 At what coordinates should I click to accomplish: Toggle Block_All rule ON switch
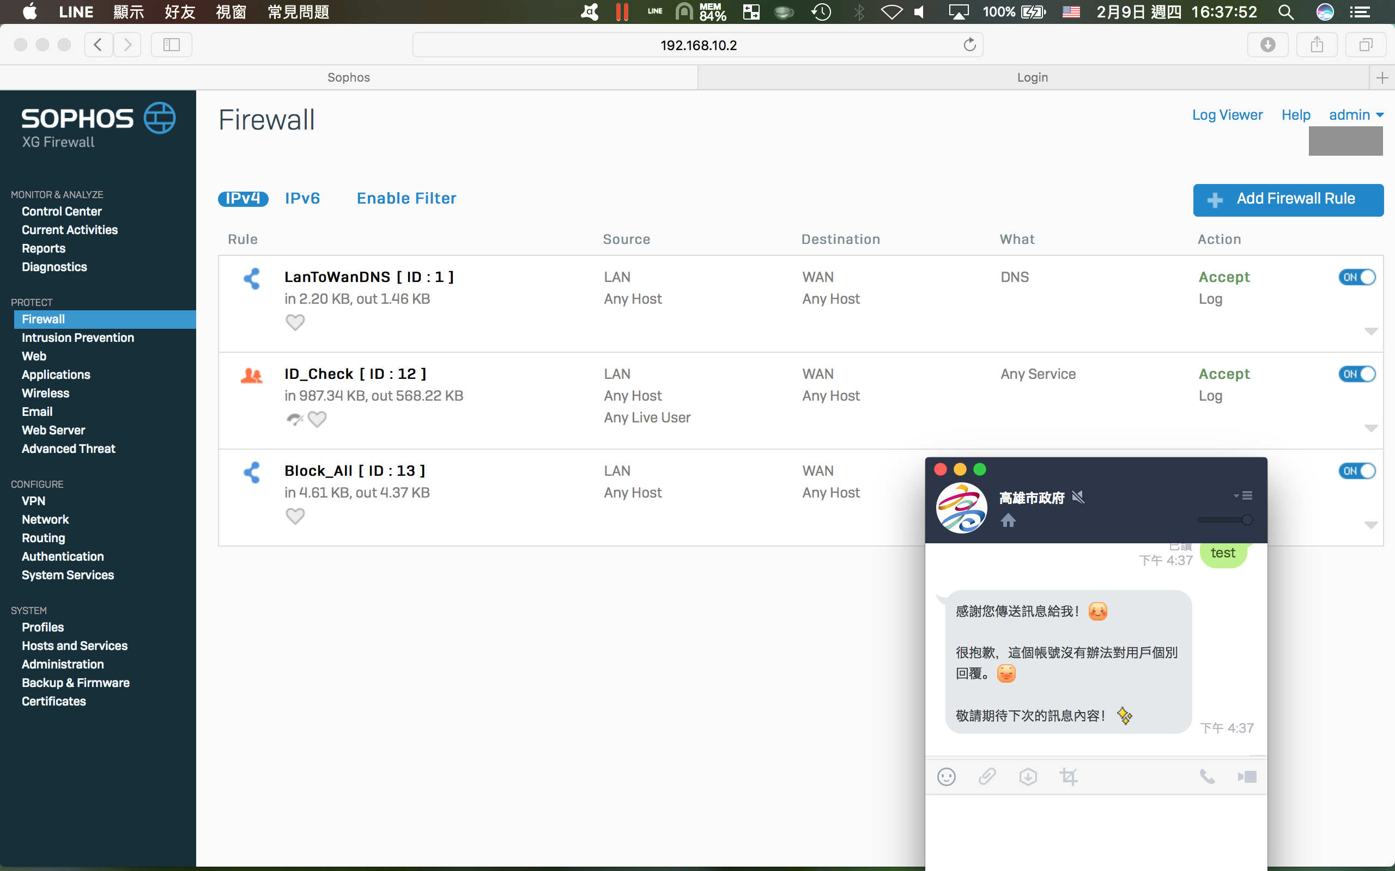[1357, 471]
